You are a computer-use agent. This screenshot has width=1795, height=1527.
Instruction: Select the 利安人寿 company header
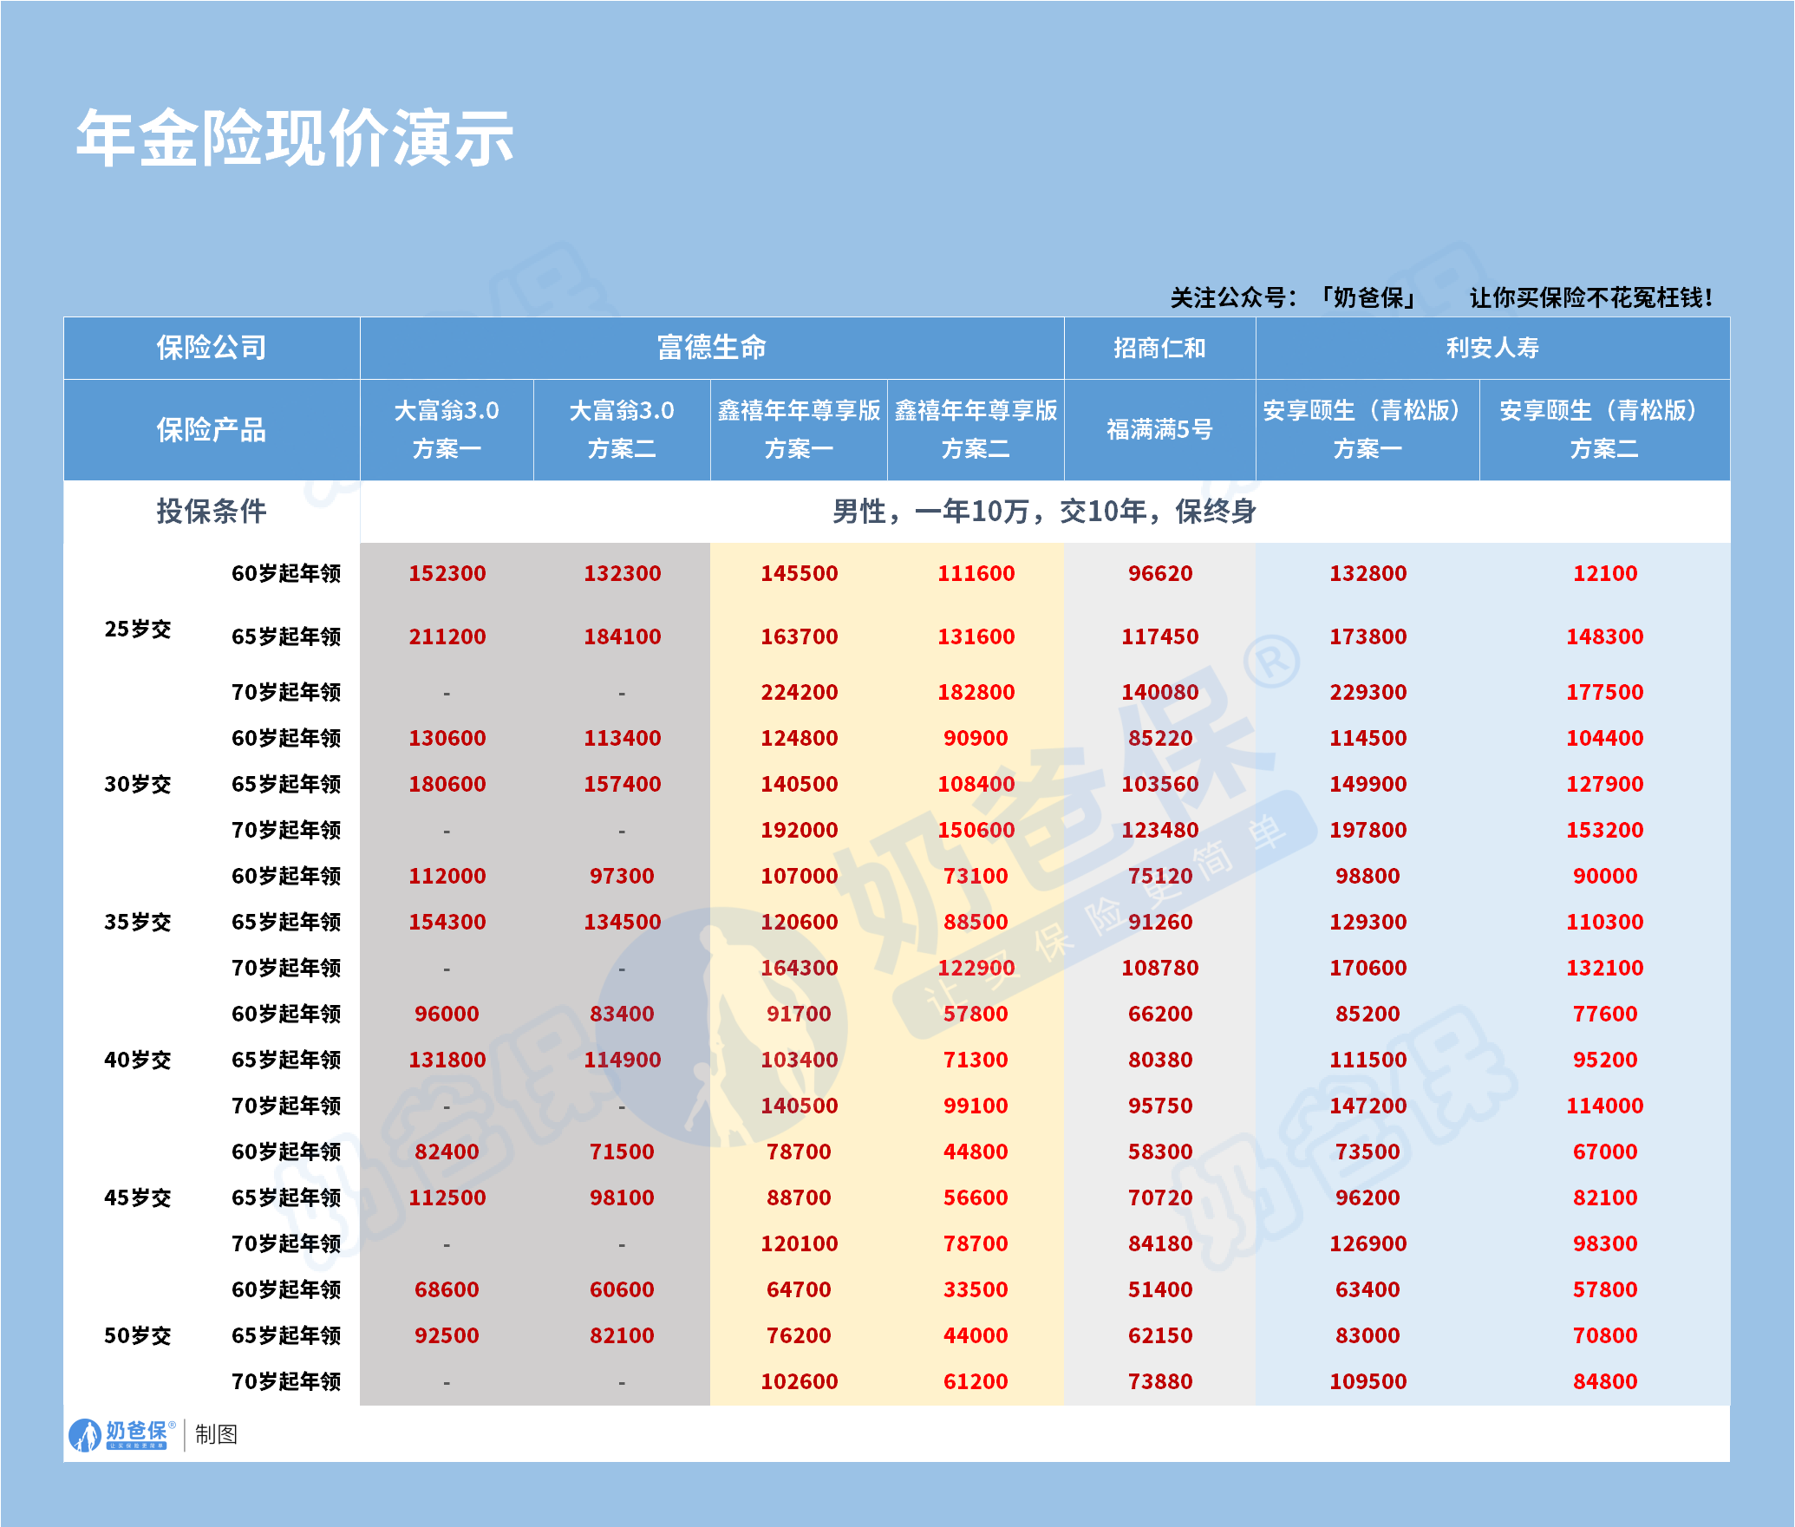coord(1491,348)
